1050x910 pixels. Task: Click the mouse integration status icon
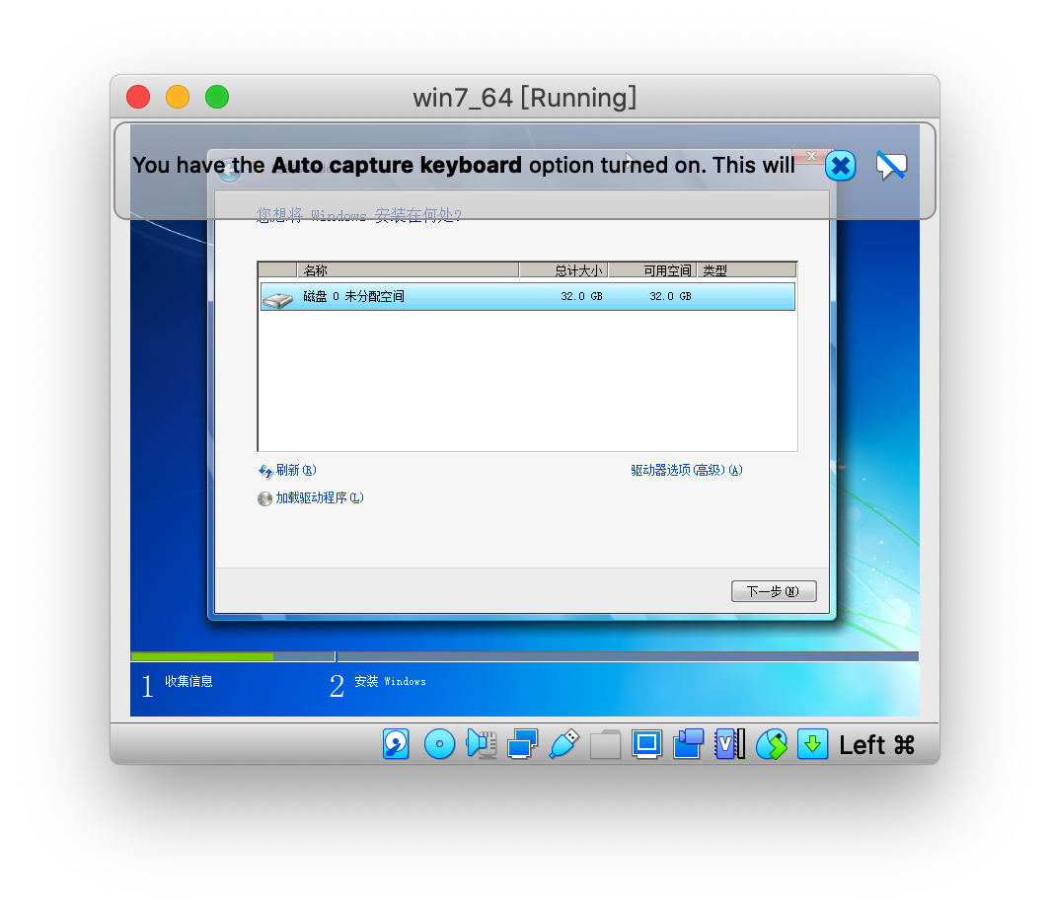pos(772,744)
